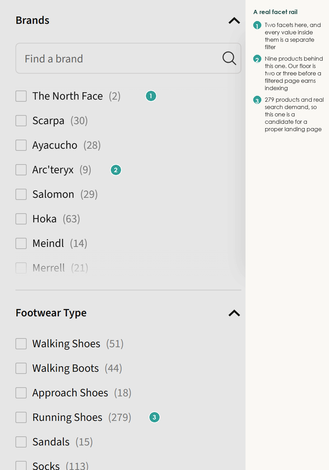Click the Meindl label text
Screen dimensions: 329x470
(48, 243)
